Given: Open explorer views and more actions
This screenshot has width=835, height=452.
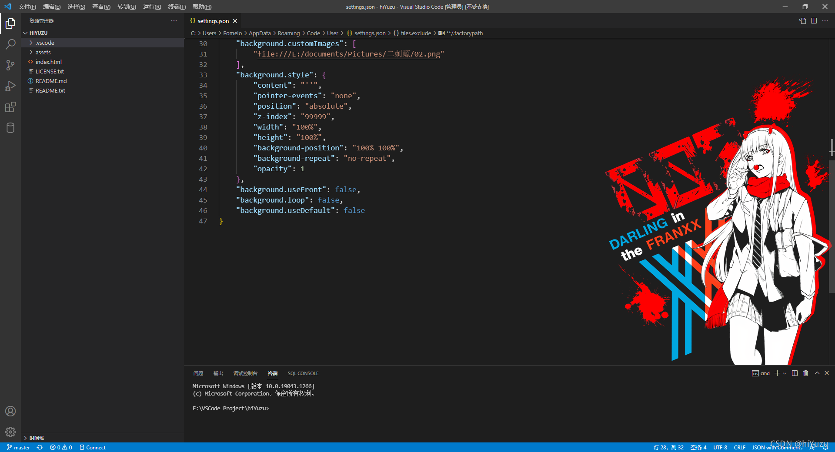Looking at the screenshot, I should coord(174,21).
